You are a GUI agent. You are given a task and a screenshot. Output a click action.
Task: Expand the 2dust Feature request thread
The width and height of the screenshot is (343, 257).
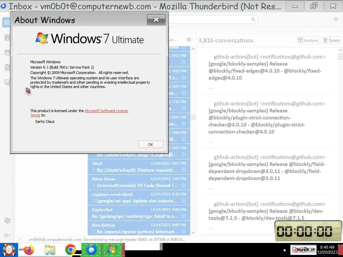[94, 170]
